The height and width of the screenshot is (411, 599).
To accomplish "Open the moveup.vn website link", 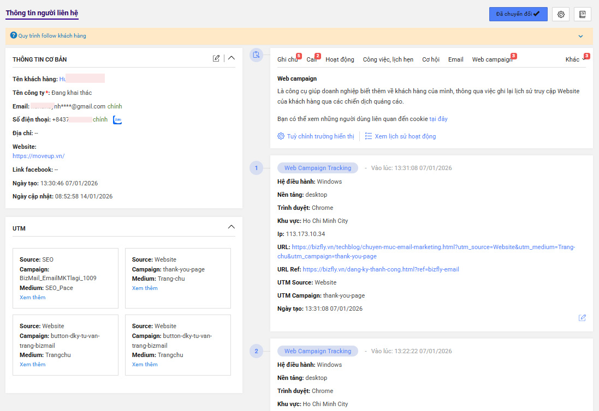I will tap(38, 156).
